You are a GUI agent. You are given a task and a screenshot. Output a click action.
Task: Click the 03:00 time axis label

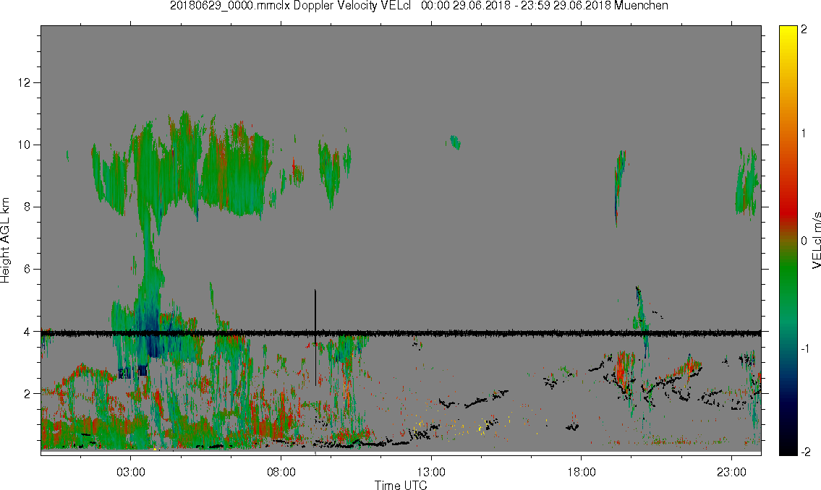(x=131, y=473)
